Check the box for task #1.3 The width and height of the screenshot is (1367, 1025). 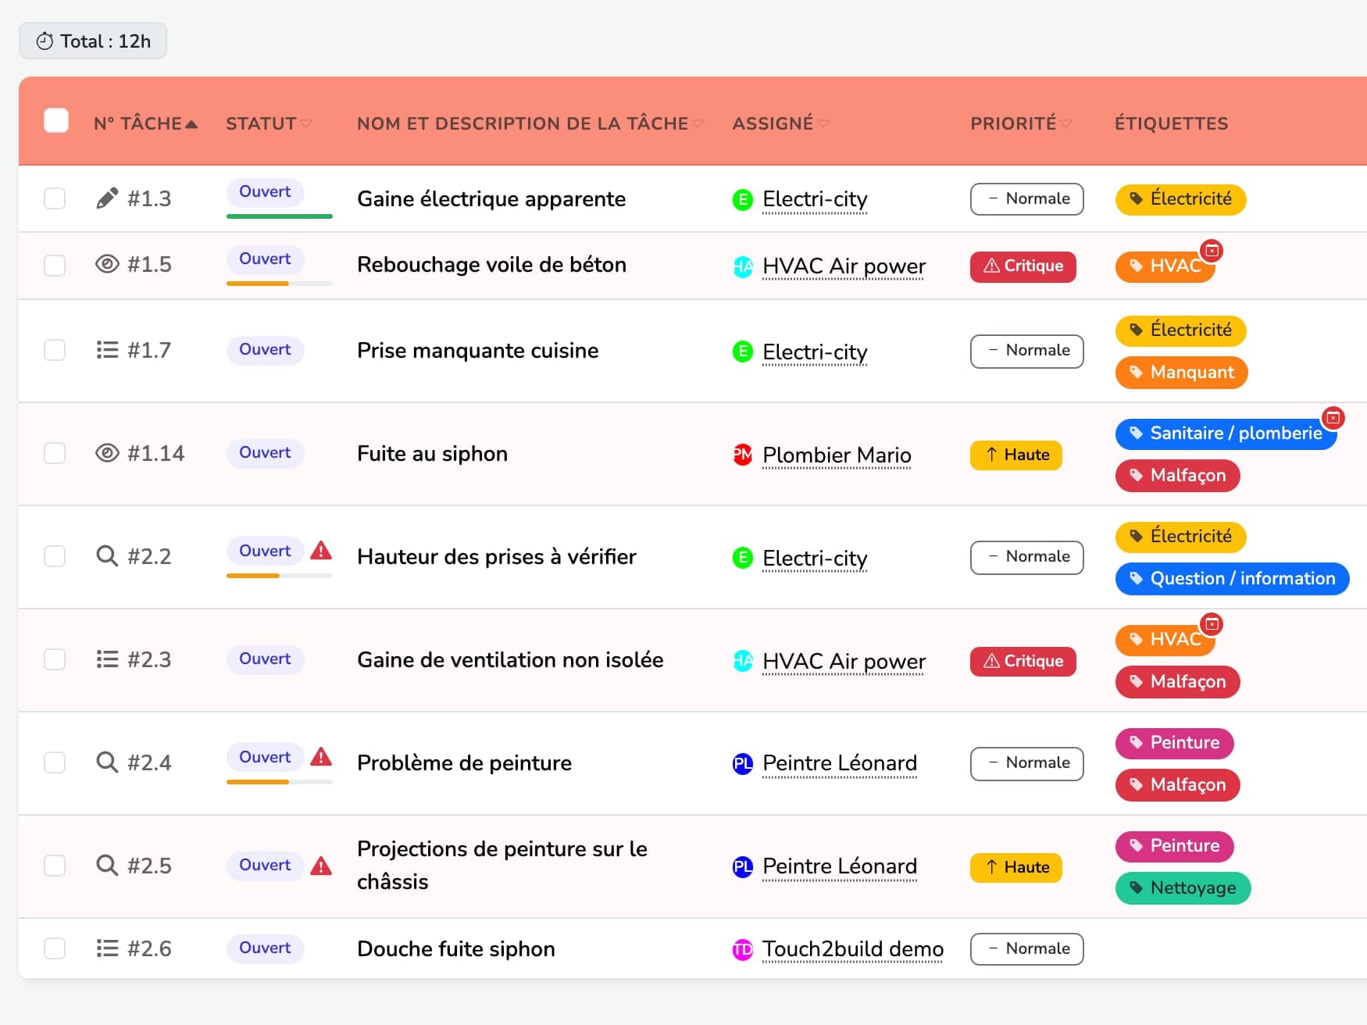[55, 198]
